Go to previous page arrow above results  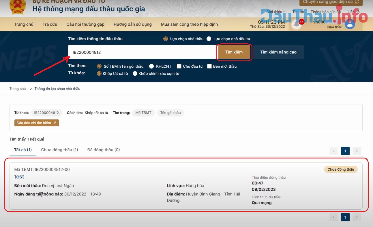click(x=333, y=151)
